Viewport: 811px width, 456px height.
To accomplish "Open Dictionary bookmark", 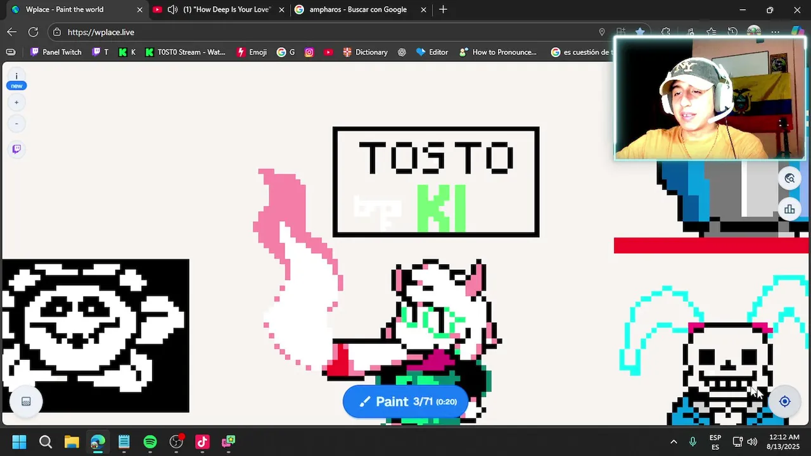I will (x=365, y=52).
